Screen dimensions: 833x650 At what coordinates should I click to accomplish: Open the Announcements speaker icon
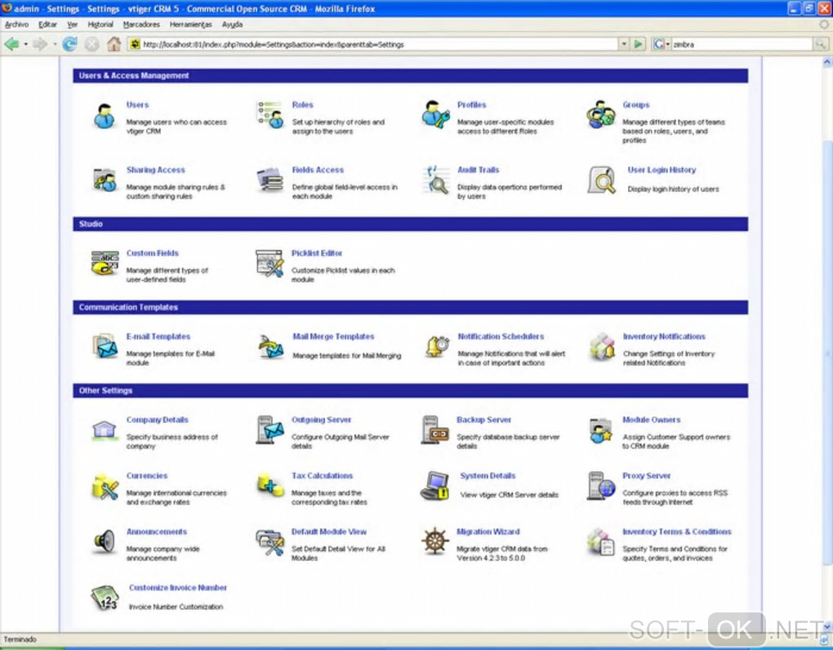(x=105, y=542)
